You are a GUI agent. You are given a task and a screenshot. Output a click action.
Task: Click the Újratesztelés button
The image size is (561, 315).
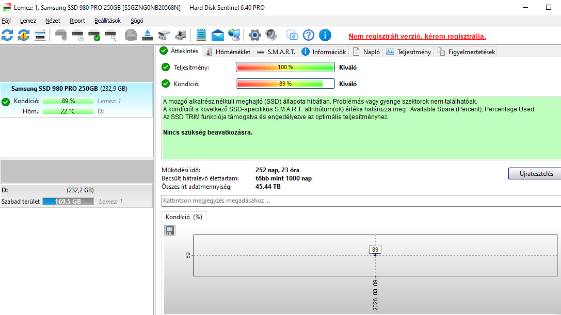tap(536, 173)
